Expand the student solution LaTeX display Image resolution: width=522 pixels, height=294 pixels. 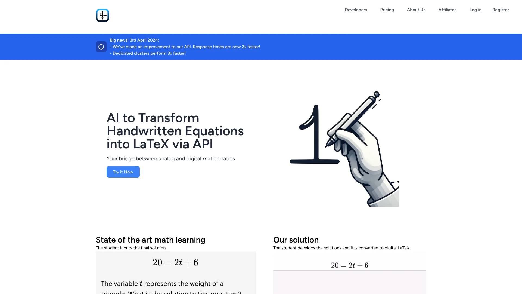click(350, 265)
